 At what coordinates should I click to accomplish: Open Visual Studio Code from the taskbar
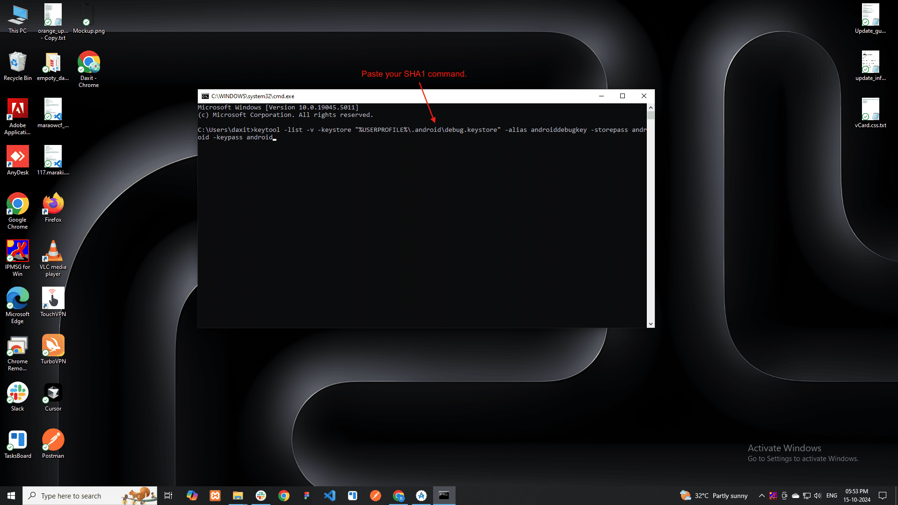coord(330,495)
